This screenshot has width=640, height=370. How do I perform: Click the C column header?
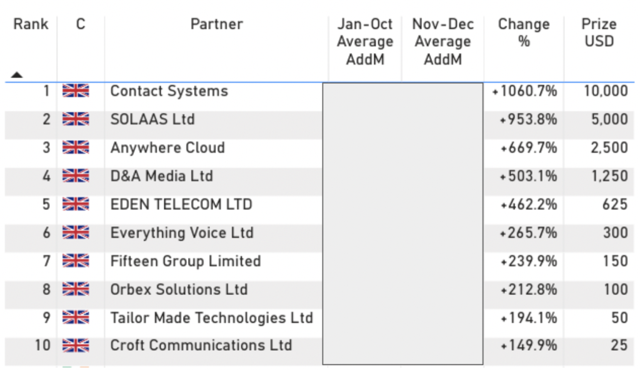[x=81, y=25]
